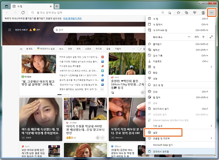Open 새 InPrivate 창 menu item
Viewport: 219px width, 160px height.
[x=180, y=30]
